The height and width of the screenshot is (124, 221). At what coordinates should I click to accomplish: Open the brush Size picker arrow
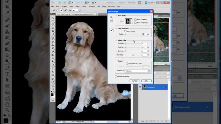[x=79, y=10]
